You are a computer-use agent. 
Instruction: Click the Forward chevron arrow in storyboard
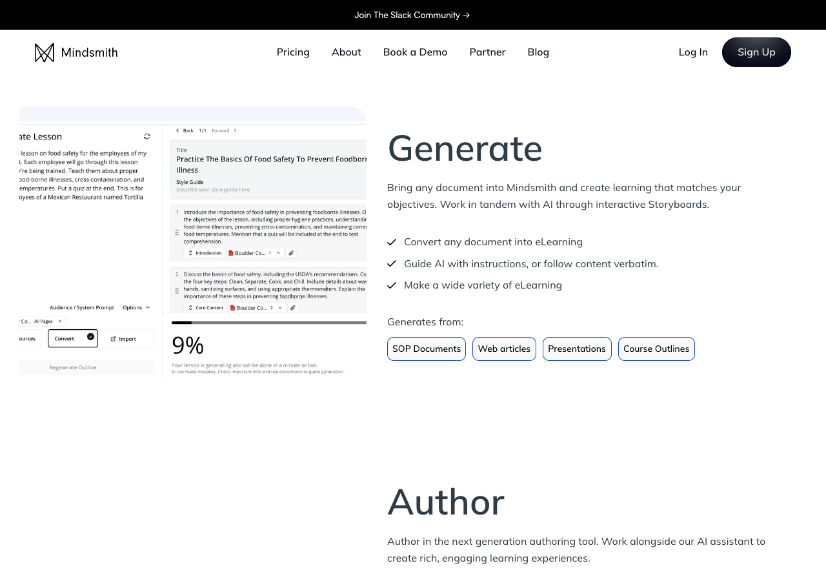click(x=235, y=130)
